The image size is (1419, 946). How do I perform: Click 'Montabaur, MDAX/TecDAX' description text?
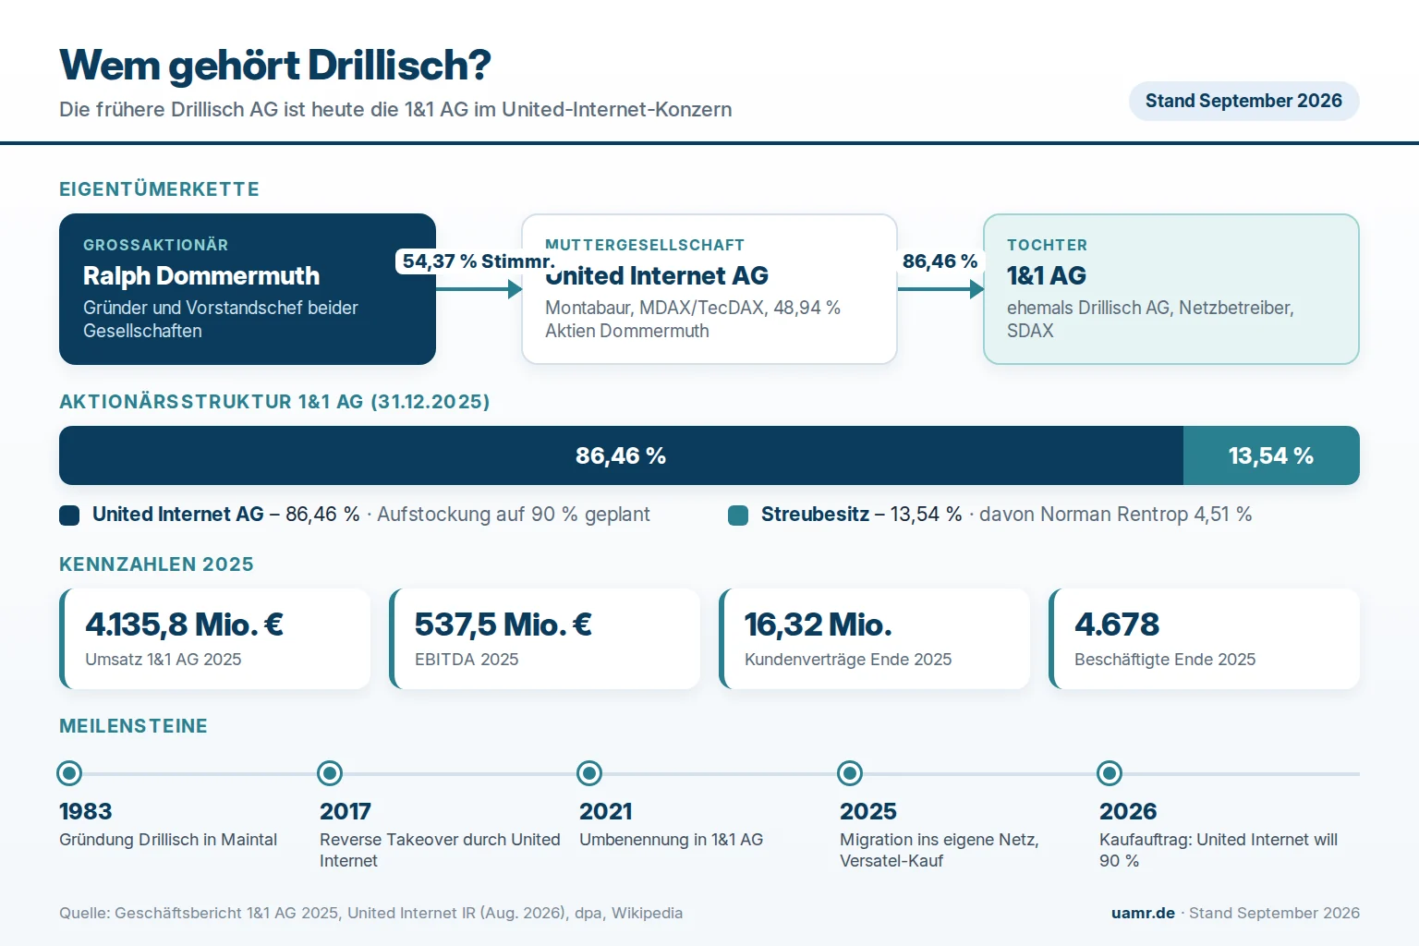pyautogui.click(x=693, y=319)
